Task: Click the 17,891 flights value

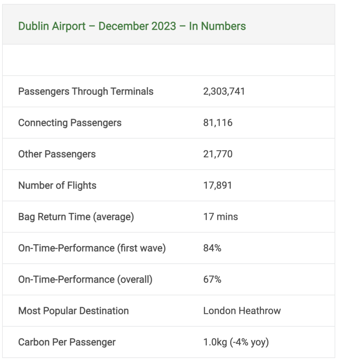Action: tap(217, 185)
